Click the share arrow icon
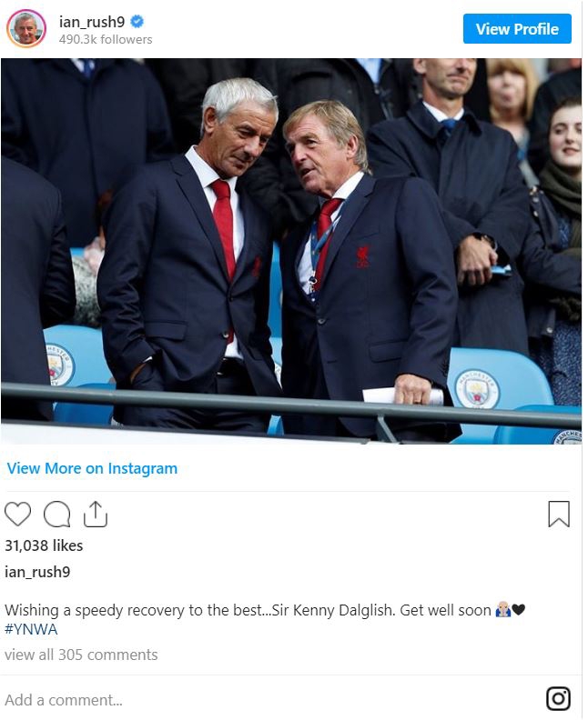Screen dimensions: 588x720 click(96, 514)
